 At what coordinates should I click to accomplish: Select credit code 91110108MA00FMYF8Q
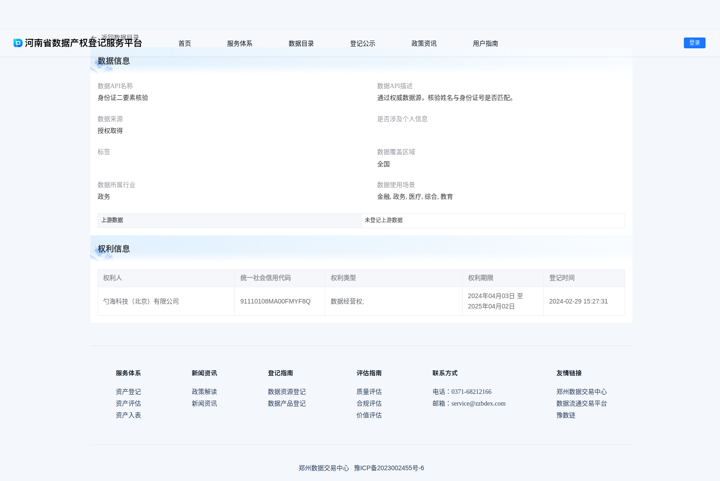[x=276, y=301]
